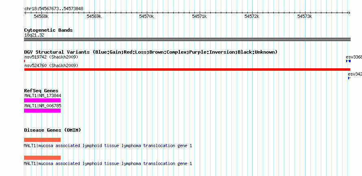Open the MALT1|NM_173844 transcript label
This screenshot has width=362, height=176.
[43, 96]
